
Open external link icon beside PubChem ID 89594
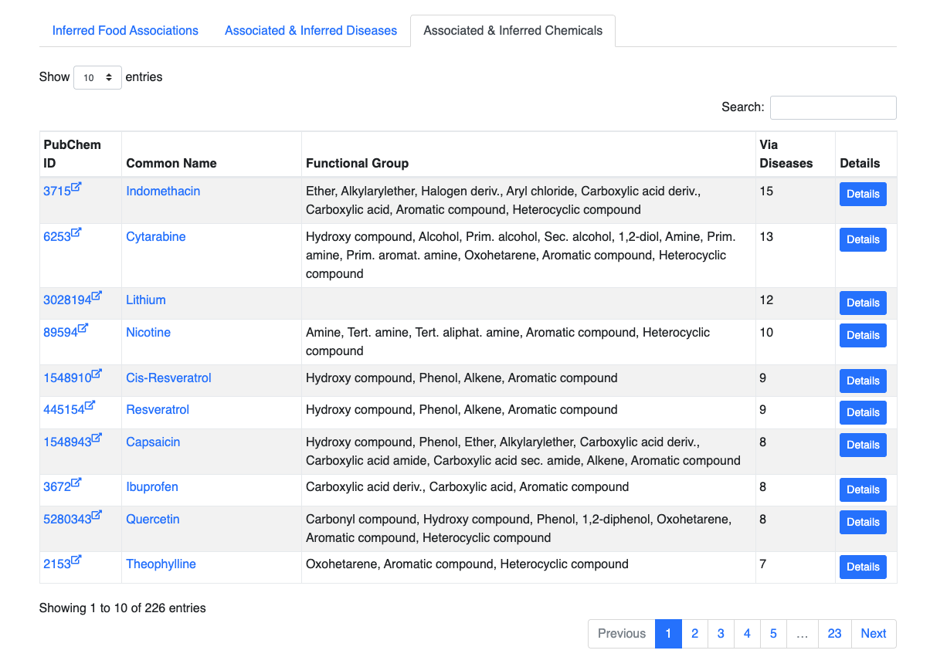[x=83, y=329]
